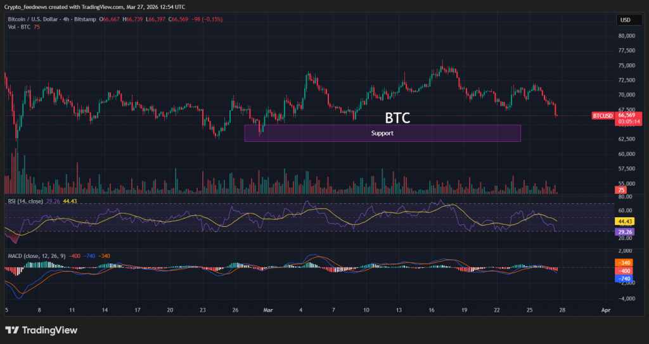The width and height of the screenshot is (649, 344).
Task: Click the red 75 volume axis label
Action: 621,190
